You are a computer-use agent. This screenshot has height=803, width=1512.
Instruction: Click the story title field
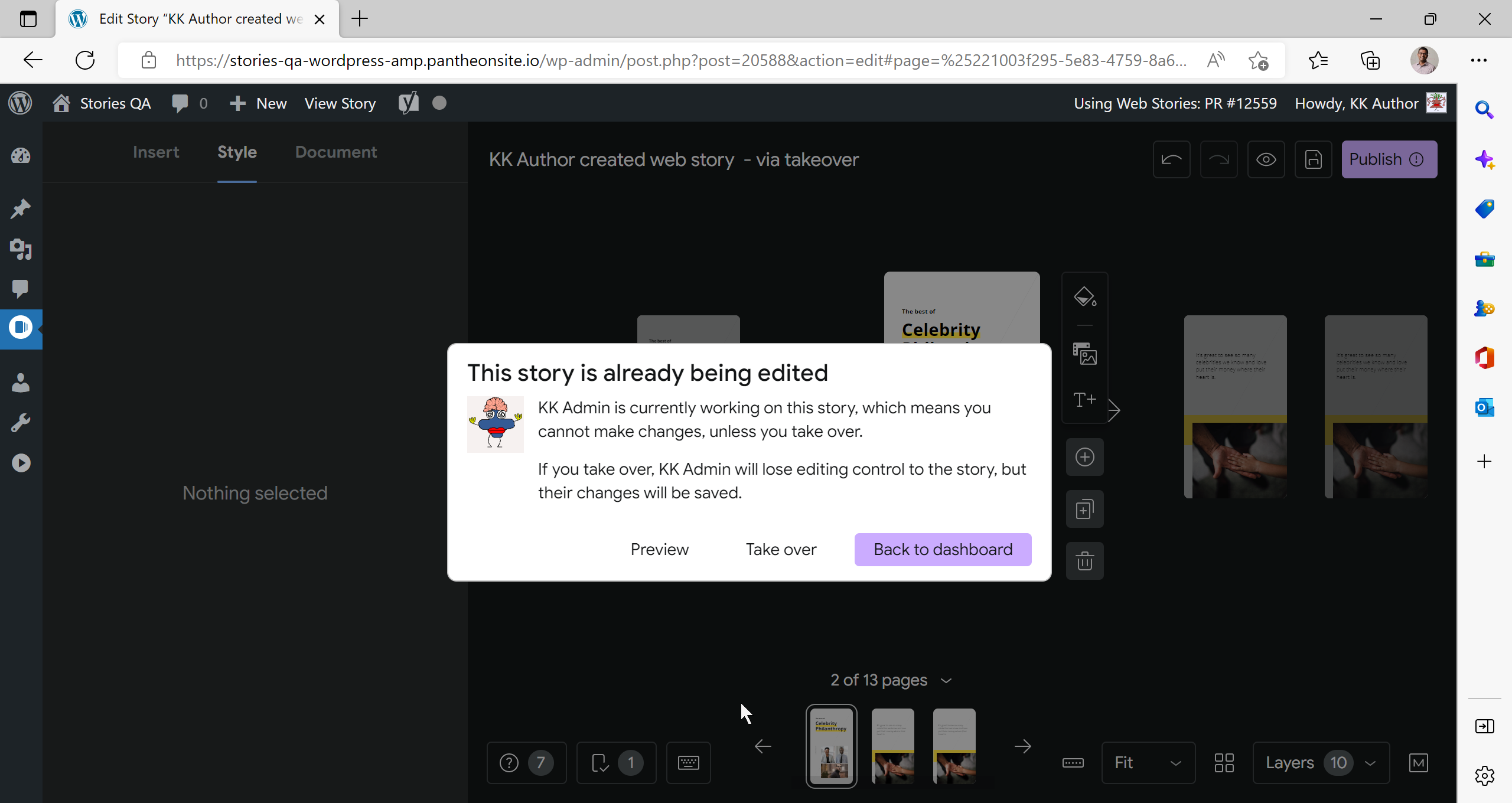click(x=674, y=159)
